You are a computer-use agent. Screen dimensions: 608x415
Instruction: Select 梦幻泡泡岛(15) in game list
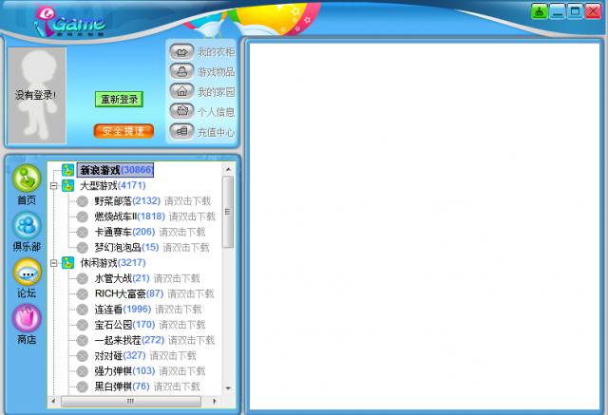[126, 248]
